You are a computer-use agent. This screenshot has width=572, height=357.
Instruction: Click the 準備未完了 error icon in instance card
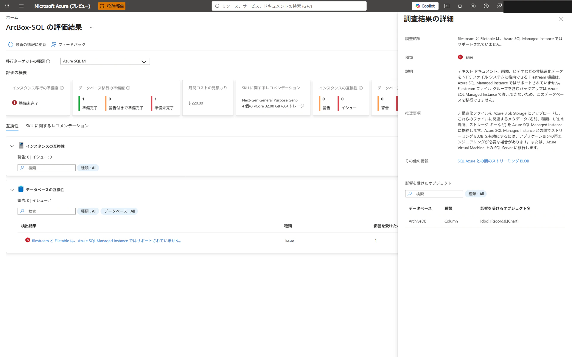[x=14, y=103]
